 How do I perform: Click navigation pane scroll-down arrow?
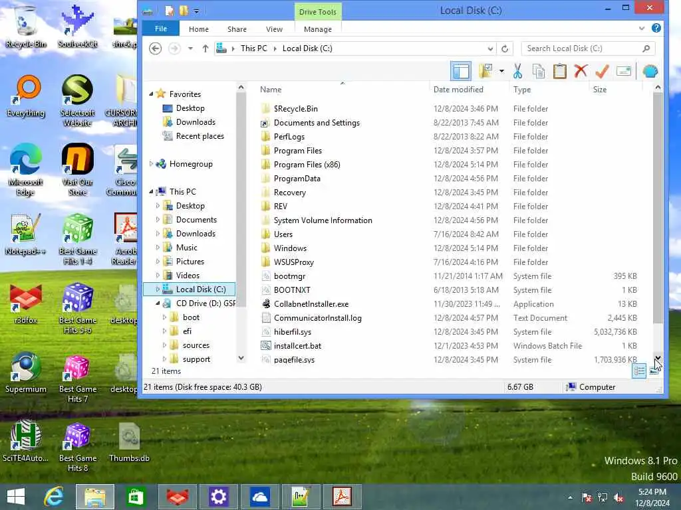(241, 358)
